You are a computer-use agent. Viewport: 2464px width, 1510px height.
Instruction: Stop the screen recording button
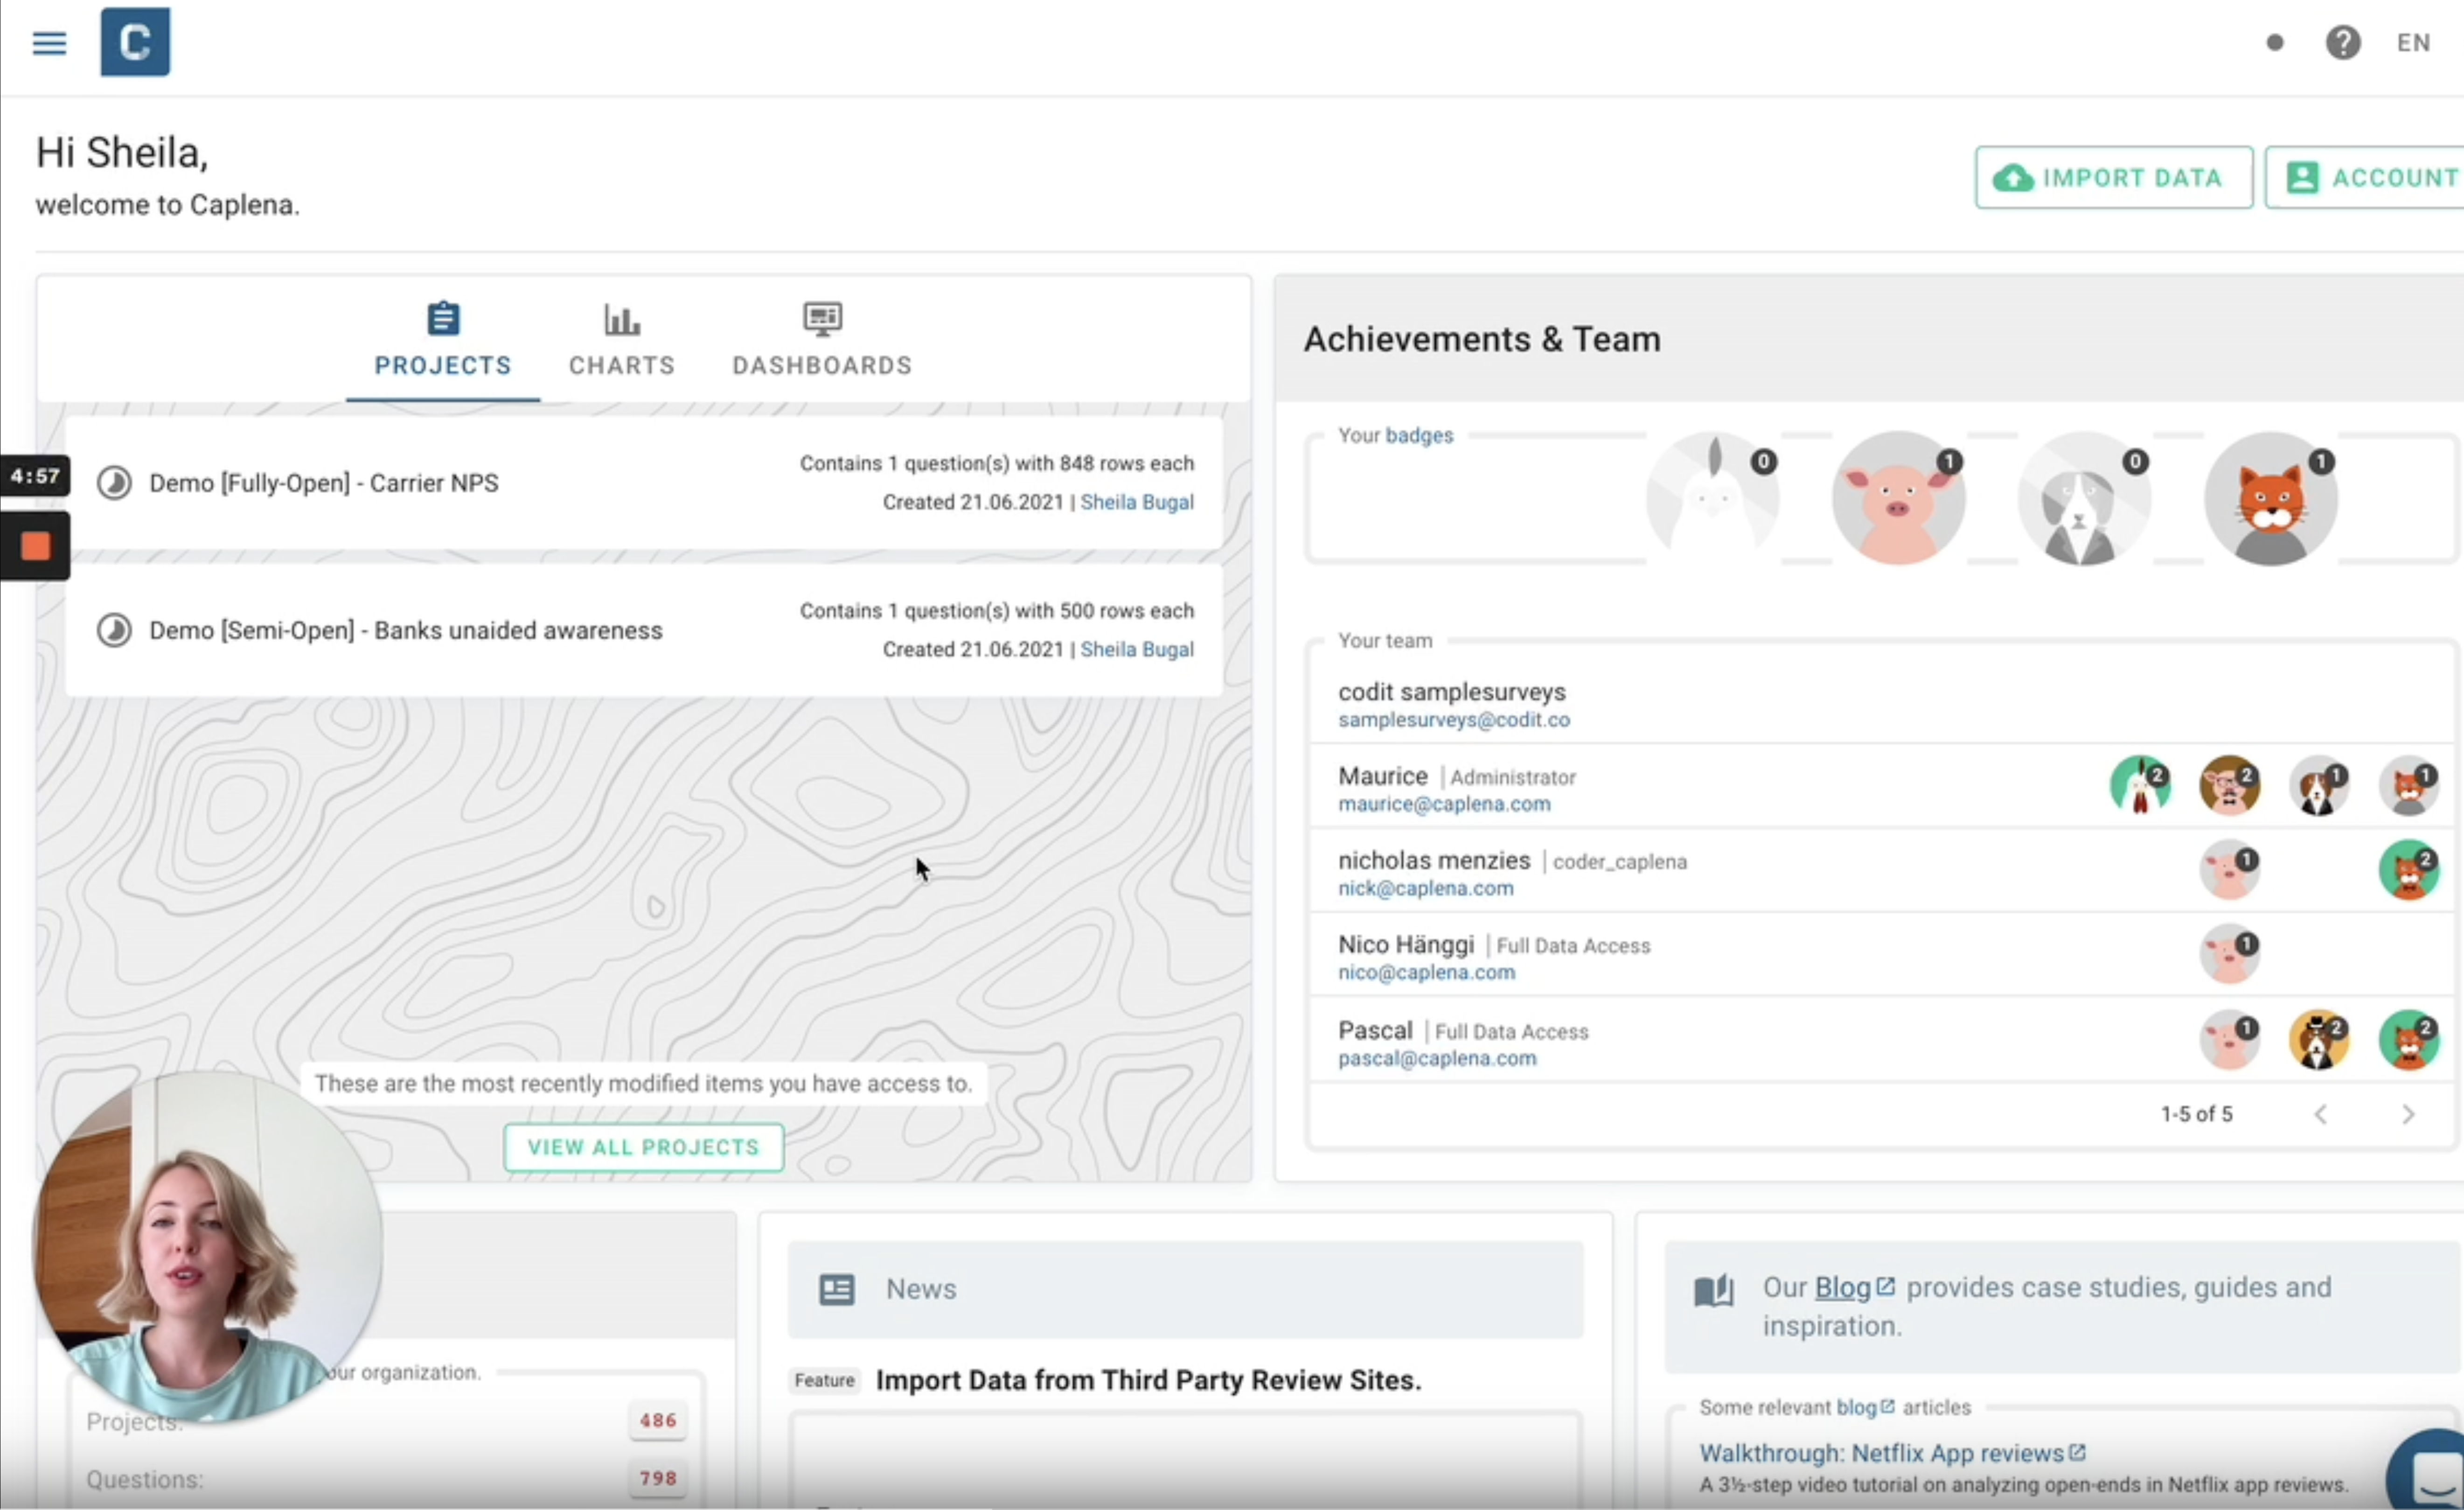[36, 546]
